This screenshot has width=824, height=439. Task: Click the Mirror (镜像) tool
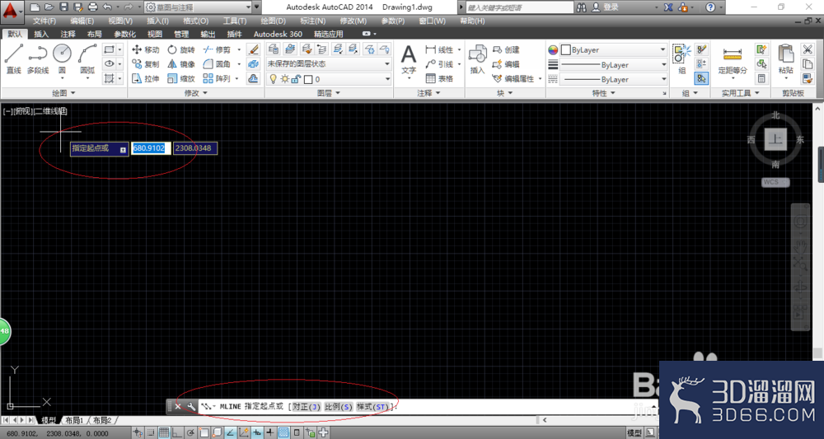coord(180,64)
